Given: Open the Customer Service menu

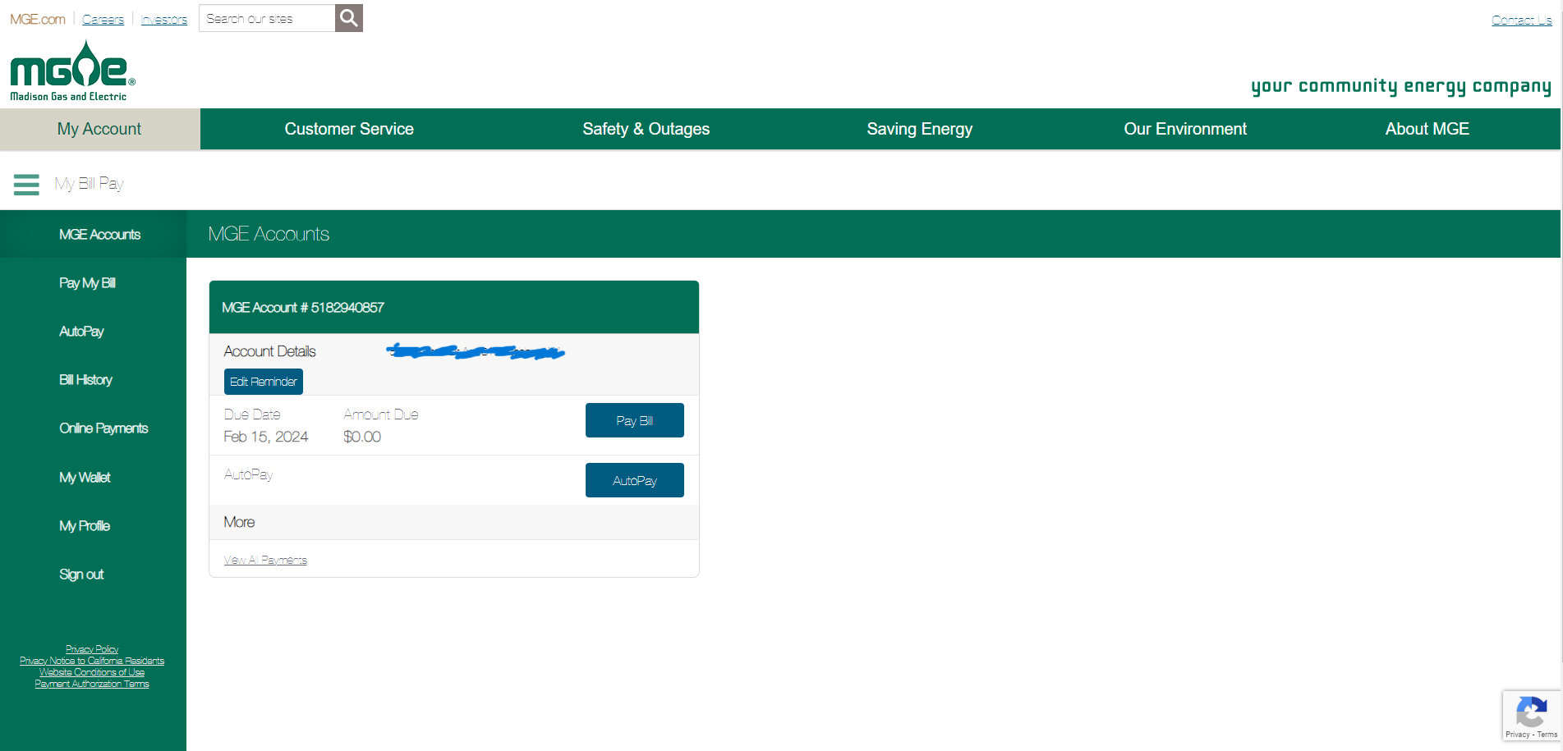Looking at the screenshot, I should [x=349, y=129].
